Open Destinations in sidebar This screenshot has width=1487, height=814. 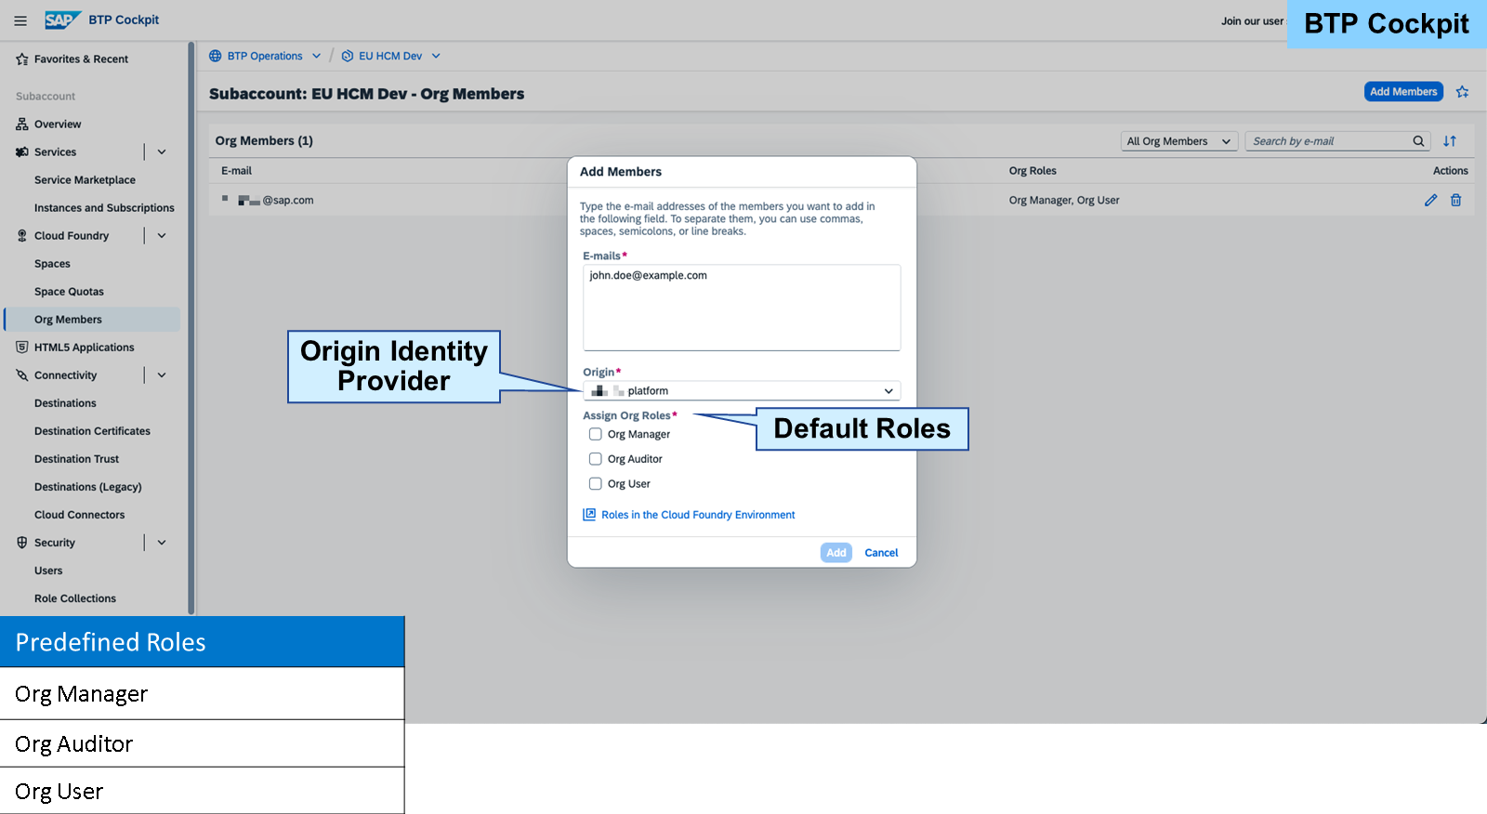tap(65, 403)
